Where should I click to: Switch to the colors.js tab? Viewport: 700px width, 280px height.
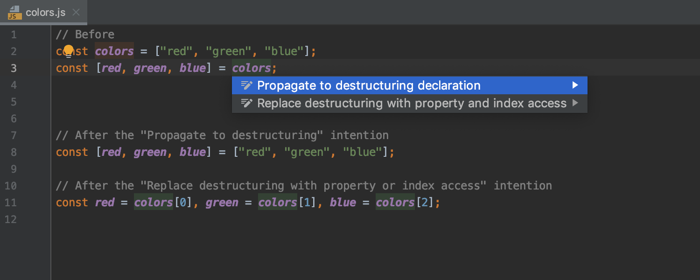pos(46,13)
